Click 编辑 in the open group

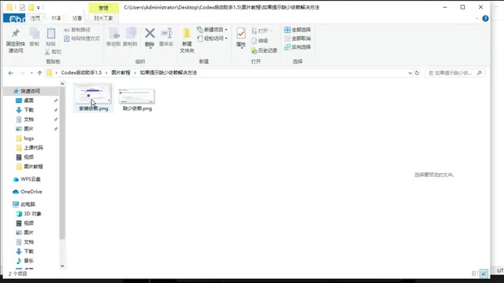click(260, 41)
